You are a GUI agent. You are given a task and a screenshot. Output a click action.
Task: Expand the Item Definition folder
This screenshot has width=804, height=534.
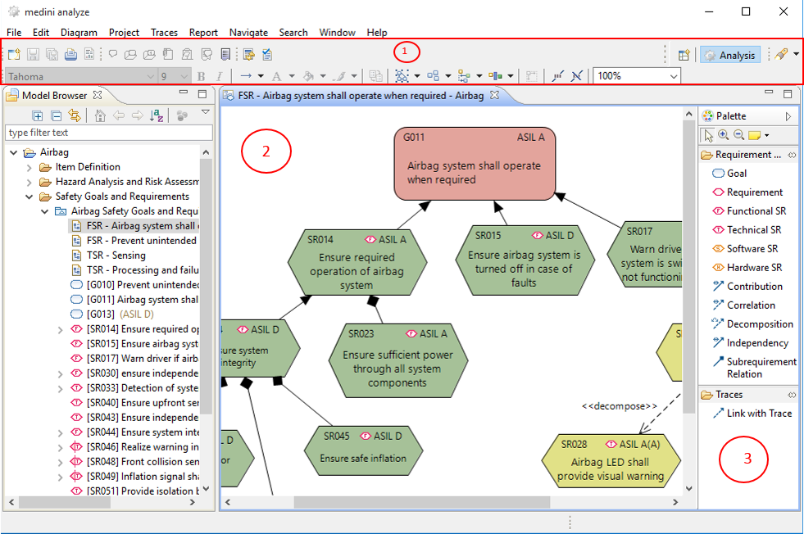pos(30,167)
